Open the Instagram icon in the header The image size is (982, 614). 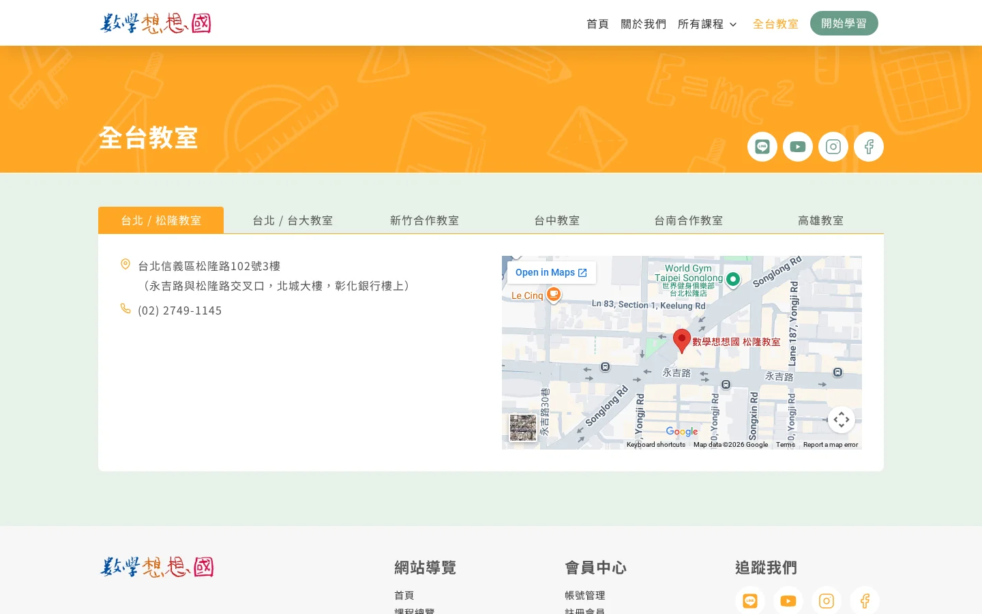pos(833,146)
